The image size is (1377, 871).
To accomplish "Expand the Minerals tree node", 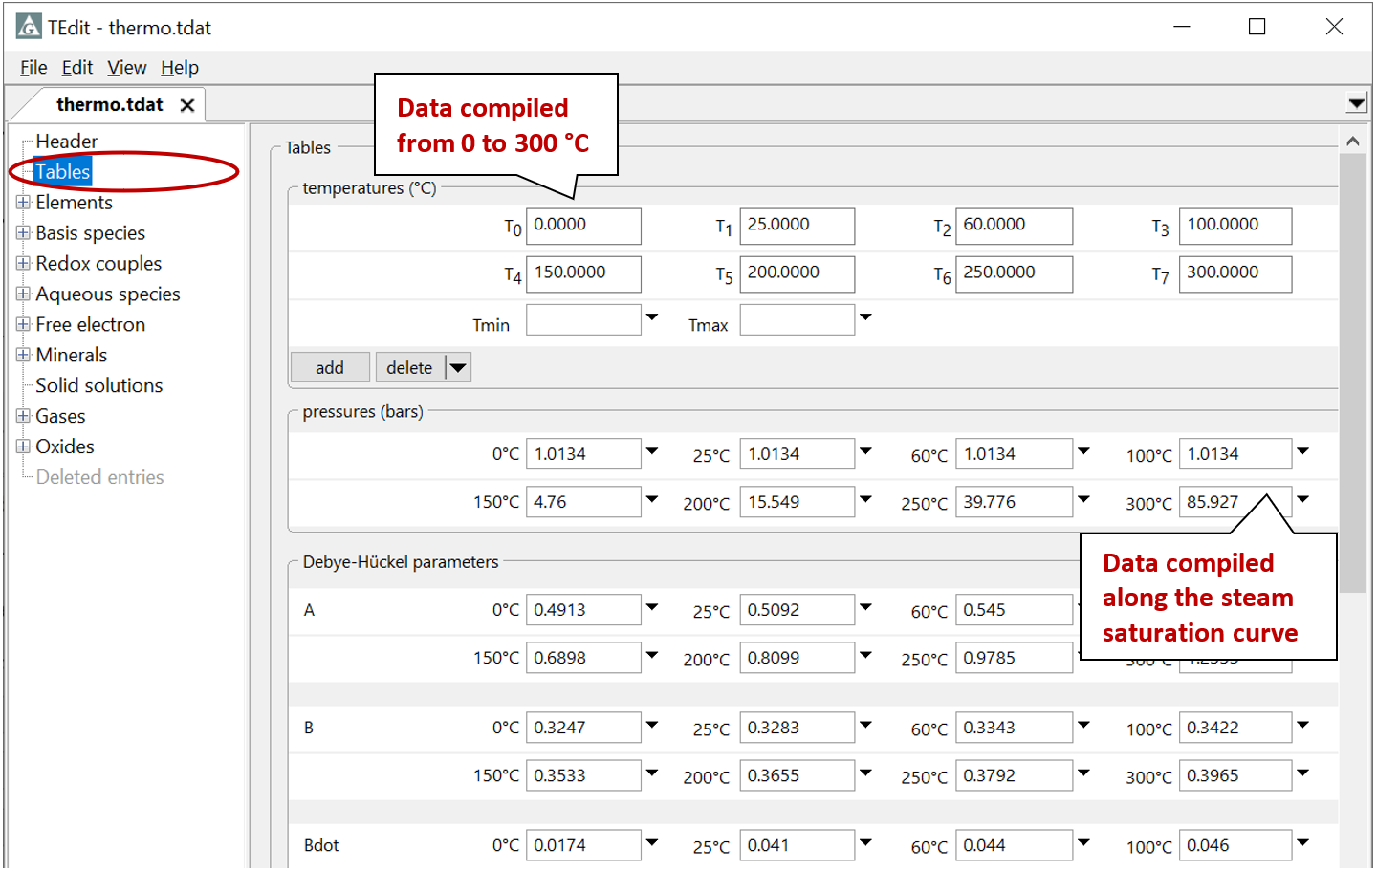I will (x=23, y=355).
